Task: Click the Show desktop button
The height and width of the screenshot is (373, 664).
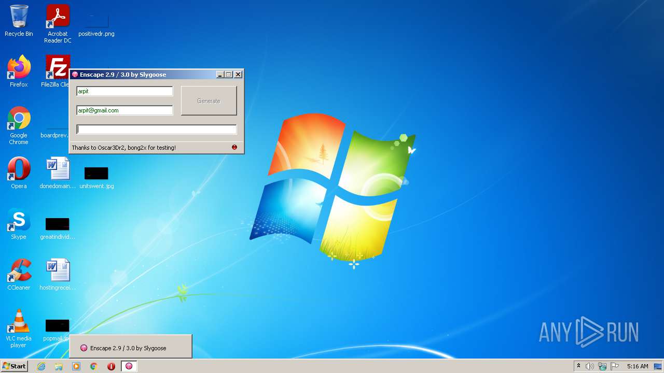Action: point(658,366)
